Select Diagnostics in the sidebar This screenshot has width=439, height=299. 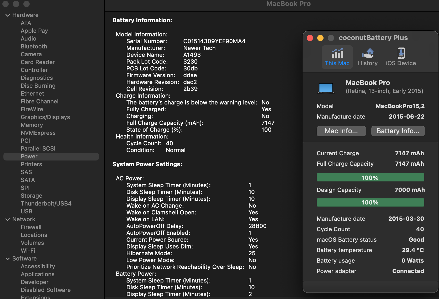click(x=37, y=78)
